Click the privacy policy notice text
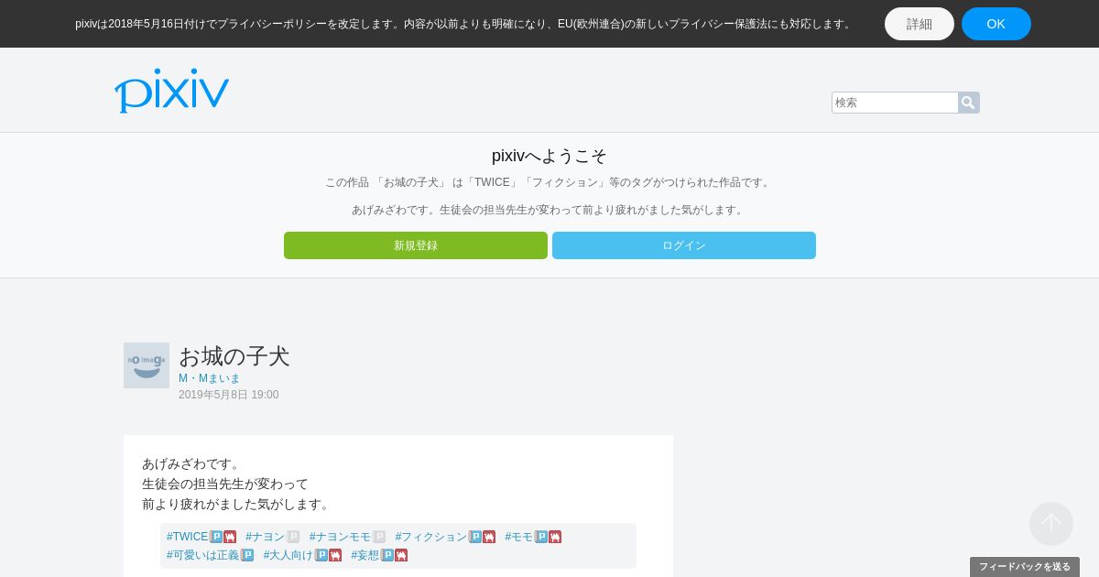1099x577 pixels. pyautogui.click(x=465, y=24)
